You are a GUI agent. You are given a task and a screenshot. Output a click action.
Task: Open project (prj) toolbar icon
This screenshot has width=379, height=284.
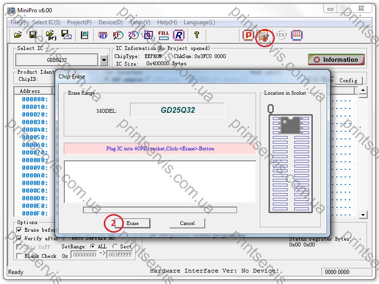[x=51, y=35]
